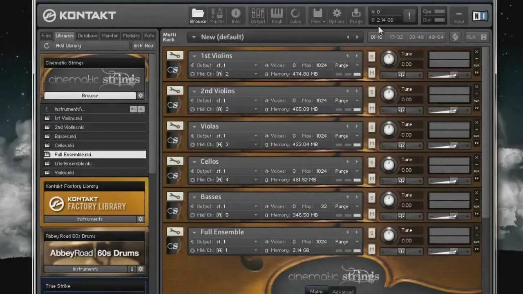Switch to the Database tab
Viewport: 523px width, 294px height.
(x=87, y=36)
